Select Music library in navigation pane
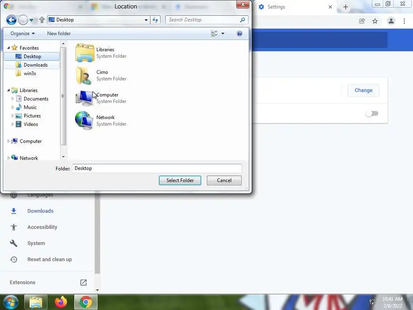Image resolution: width=413 pixels, height=310 pixels. coord(30,107)
